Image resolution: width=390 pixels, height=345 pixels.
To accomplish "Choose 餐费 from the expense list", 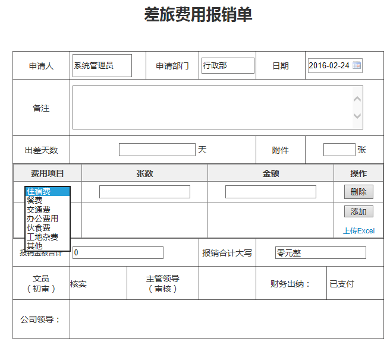I will pyautogui.click(x=48, y=200).
